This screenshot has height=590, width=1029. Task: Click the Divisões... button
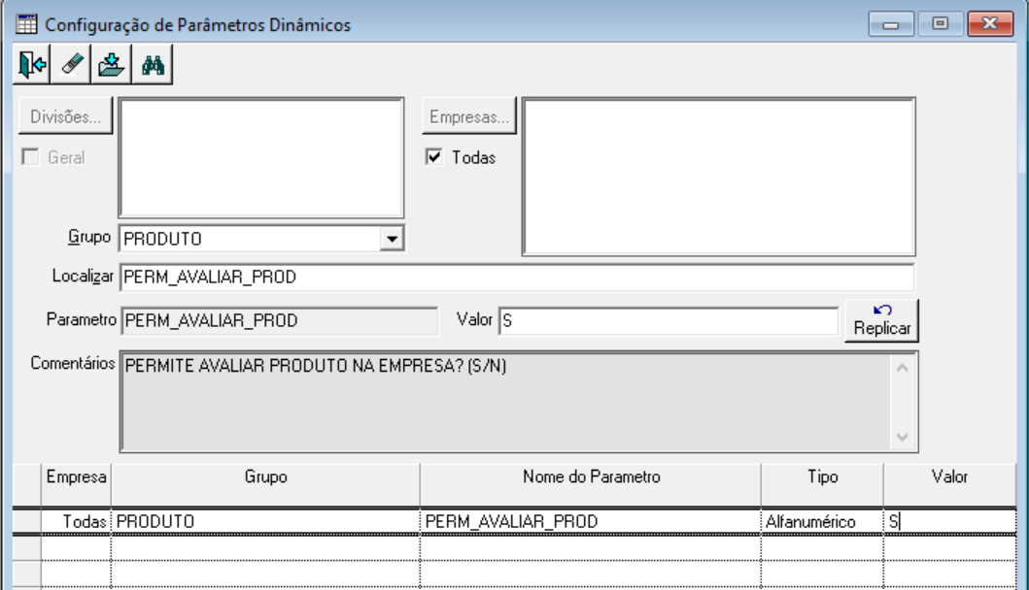point(66,116)
